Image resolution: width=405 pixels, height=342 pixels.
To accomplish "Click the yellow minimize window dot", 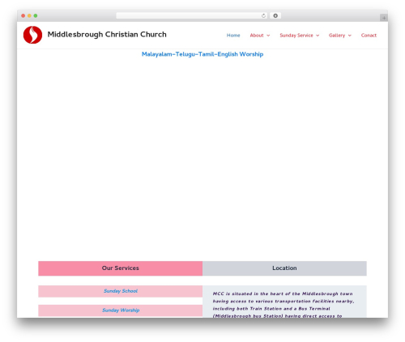I will pos(29,15).
